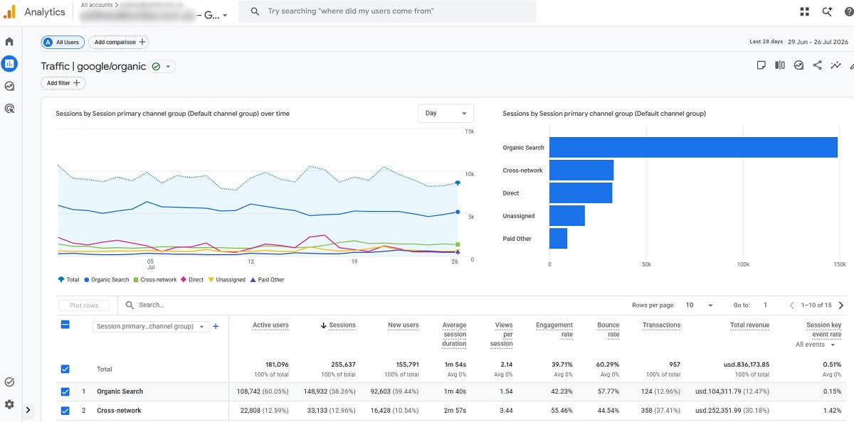Click the Direct bar in the bar chart

[581, 193]
